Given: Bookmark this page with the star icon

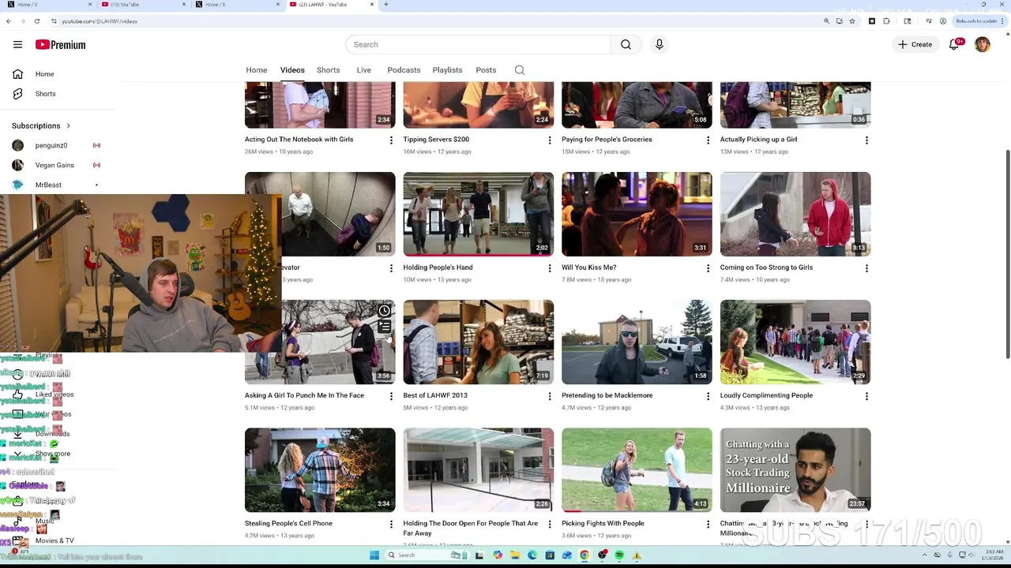Looking at the screenshot, I should 852,21.
